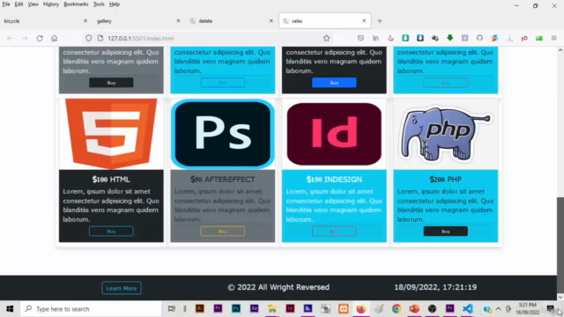Screen dimensions: 564x317
Task: Click the Windows search box
Action: tap(91, 309)
